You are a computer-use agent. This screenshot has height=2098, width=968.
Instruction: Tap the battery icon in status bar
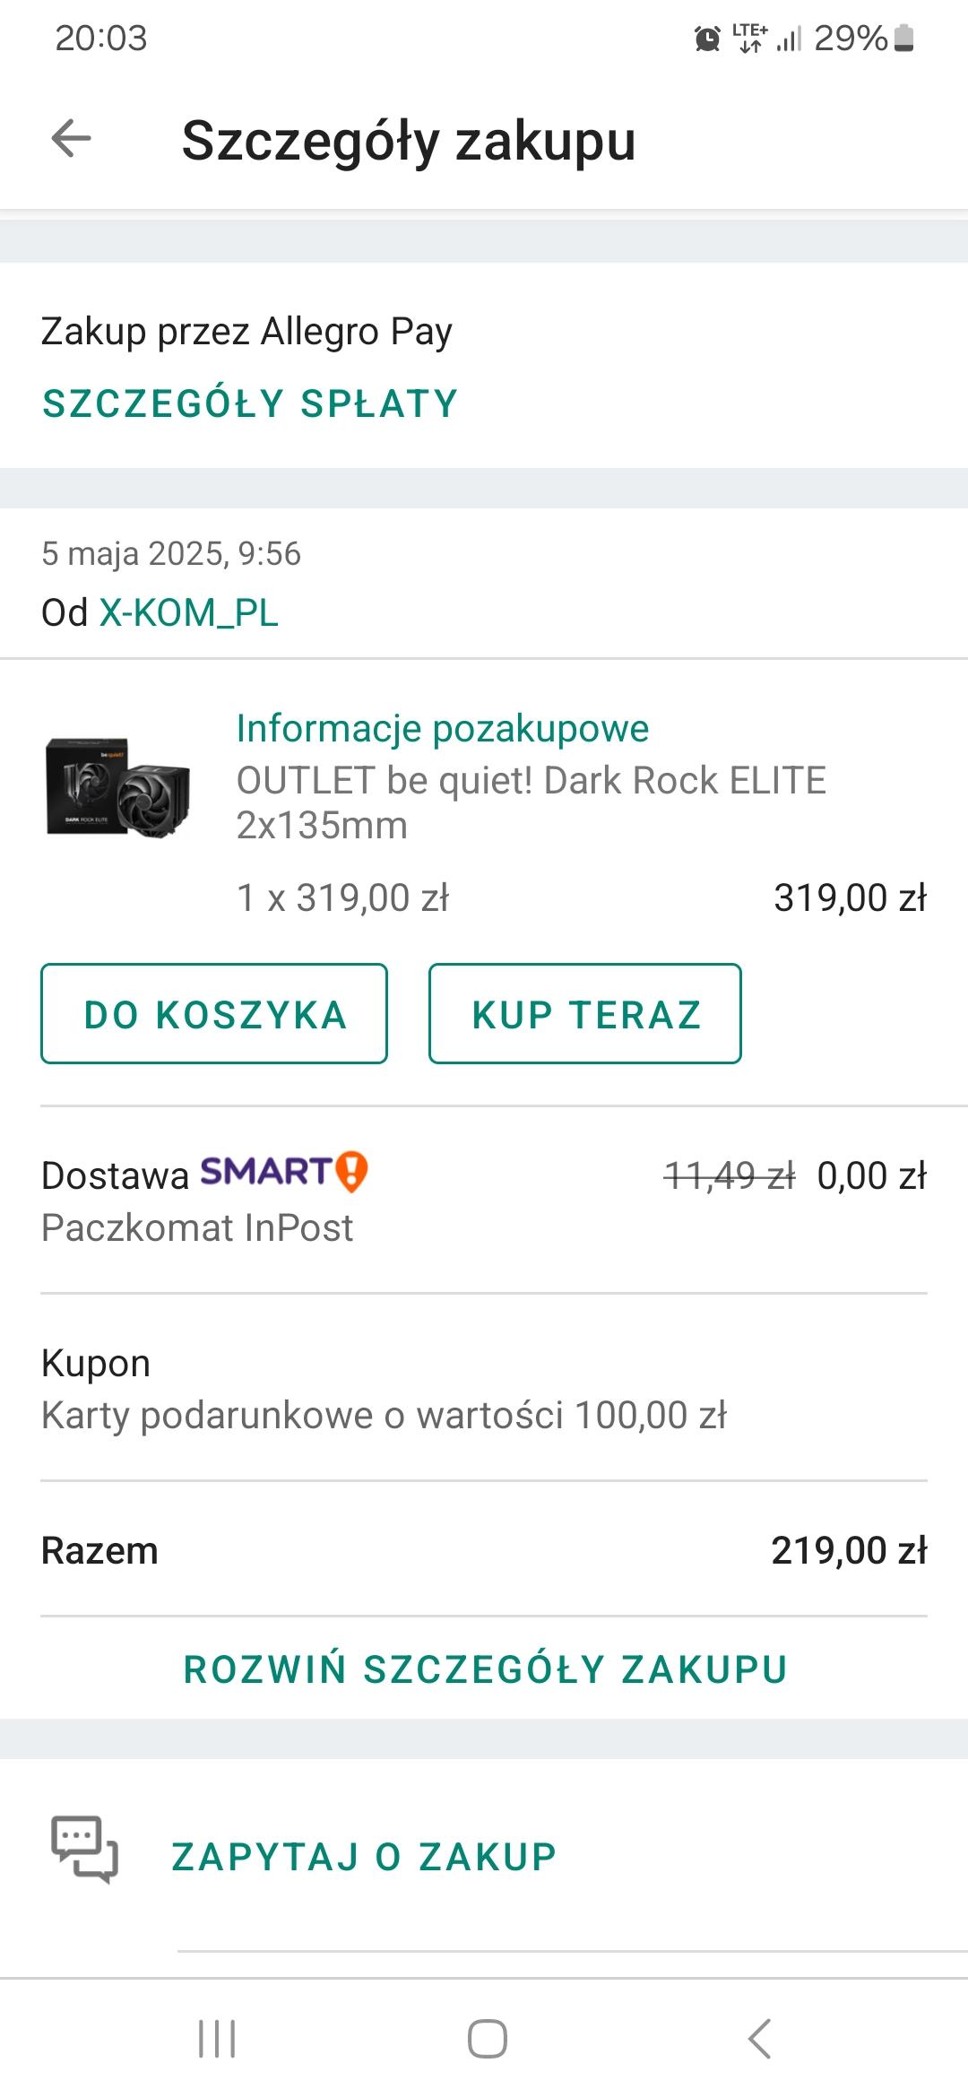903,39
